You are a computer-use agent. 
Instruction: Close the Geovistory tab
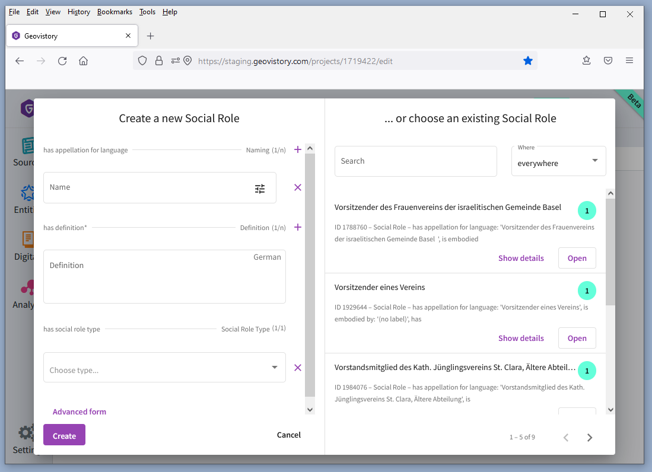pyautogui.click(x=128, y=36)
